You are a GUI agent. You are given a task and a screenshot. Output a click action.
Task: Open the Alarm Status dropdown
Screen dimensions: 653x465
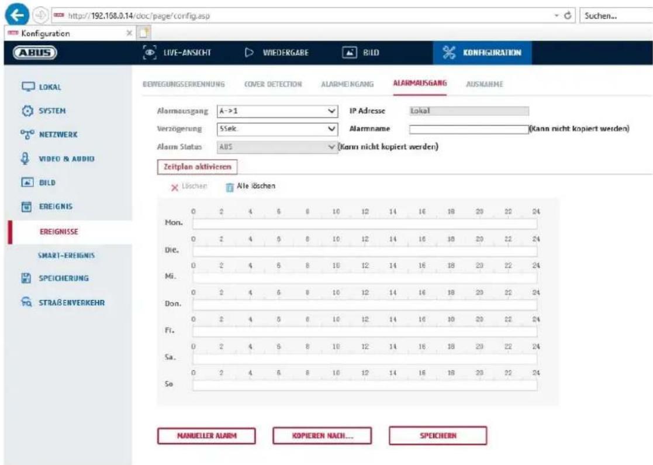click(277, 147)
